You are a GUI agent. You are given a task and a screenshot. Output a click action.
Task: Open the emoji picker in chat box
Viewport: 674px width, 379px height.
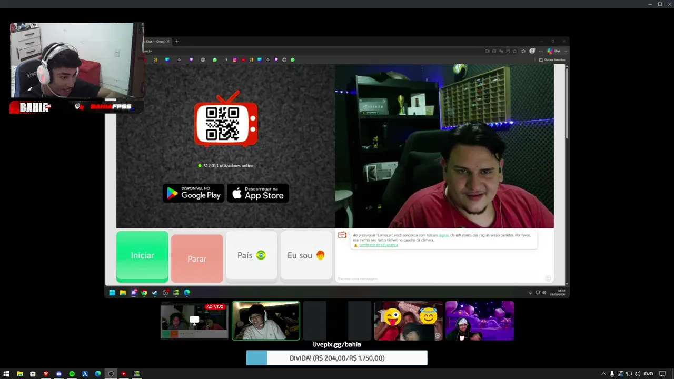click(x=548, y=278)
